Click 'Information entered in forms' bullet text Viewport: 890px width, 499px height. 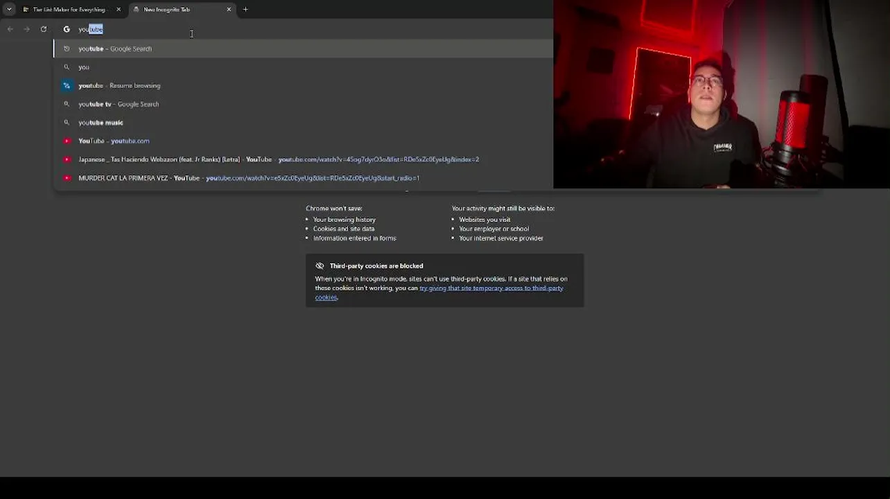tap(355, 238)
